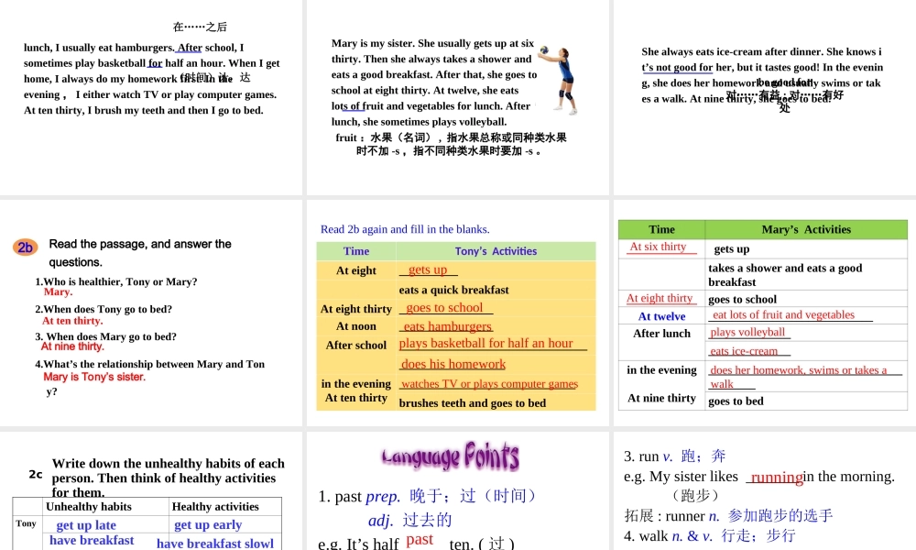Viewport: 916px width, 550px height.
Task: Click the heading '3. run v. 跑；奔'
Action: (675, 456)
